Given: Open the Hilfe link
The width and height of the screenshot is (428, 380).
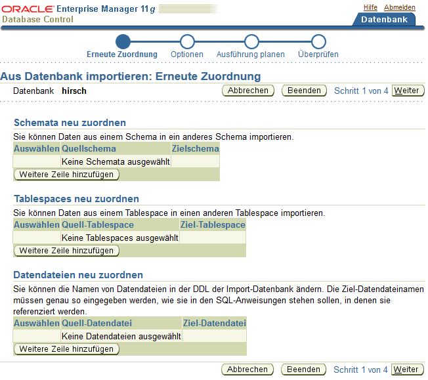Looking at the screenshot, I should tap(370, 7).
